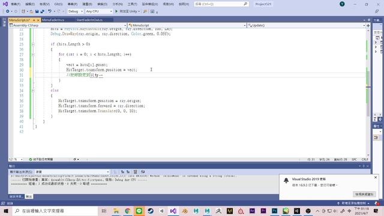Click the line 31 indicator in status bar

tap(311, 160)
